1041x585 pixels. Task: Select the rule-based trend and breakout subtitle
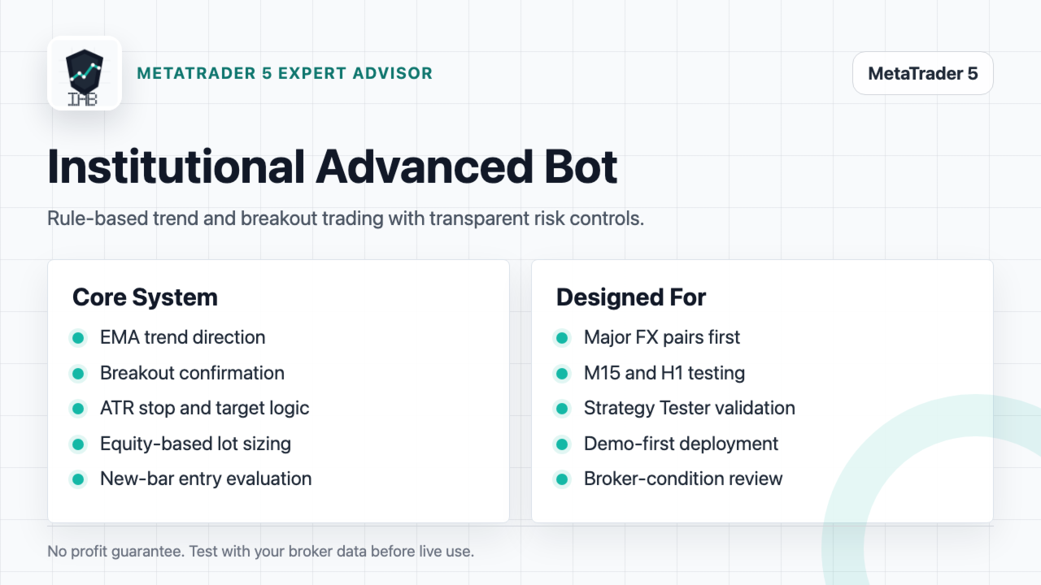tap(346, 219)
